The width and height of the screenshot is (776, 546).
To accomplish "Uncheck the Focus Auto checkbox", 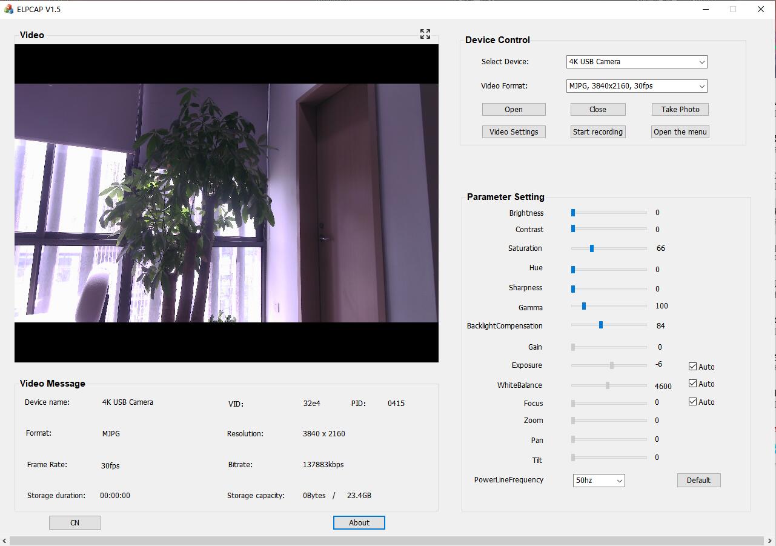I will coord(692,402).
